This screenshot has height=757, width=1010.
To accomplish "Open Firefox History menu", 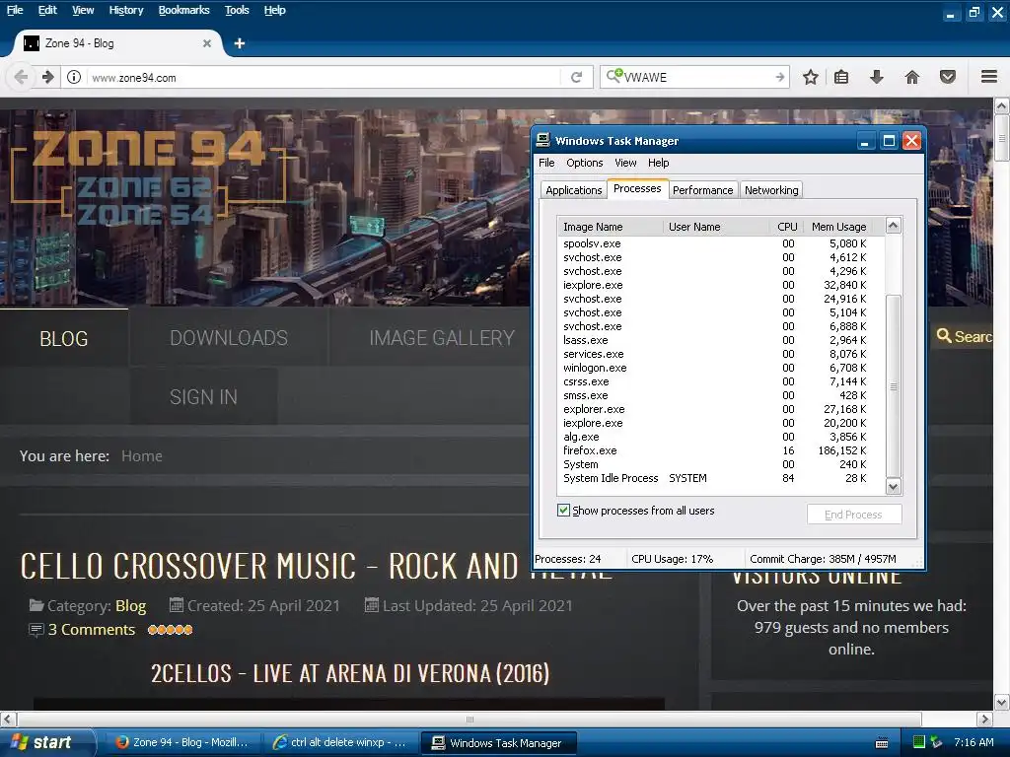I will coord(126,10).
